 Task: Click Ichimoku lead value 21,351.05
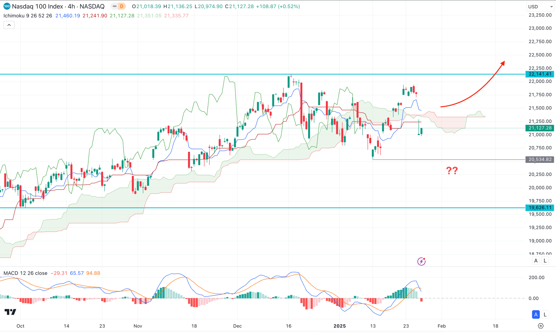coord(149,16)
